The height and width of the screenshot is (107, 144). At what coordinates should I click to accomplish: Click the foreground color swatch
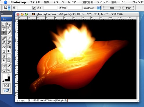pyautogui.click(x=5, y=76)
